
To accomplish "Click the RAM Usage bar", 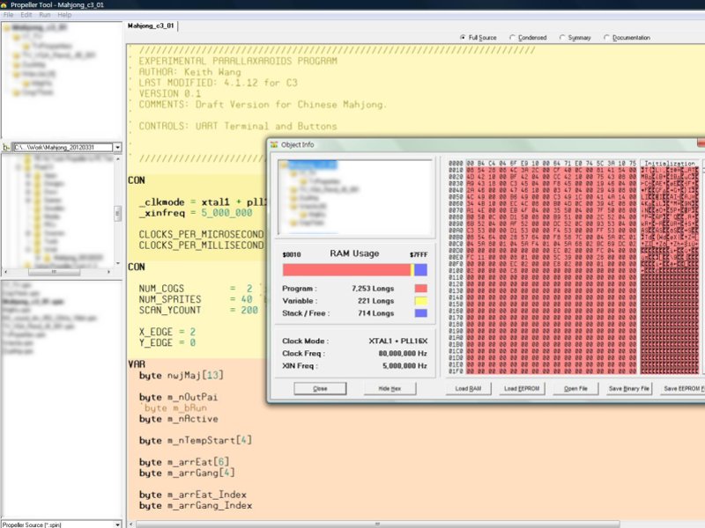I will coord(355,269).
